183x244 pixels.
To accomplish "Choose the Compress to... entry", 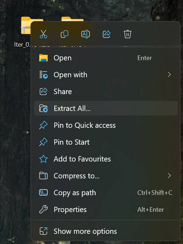I will pos(106,176).
